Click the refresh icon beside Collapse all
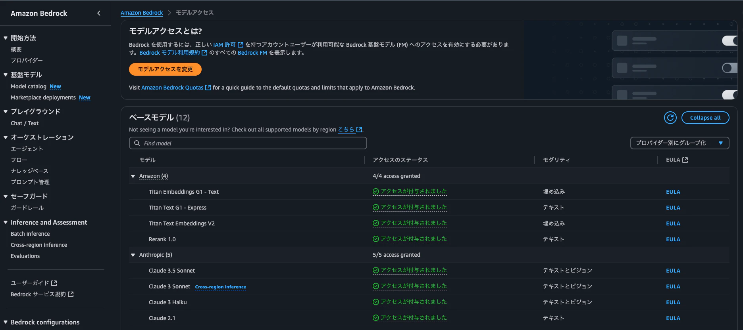The height and width of the screenshot is (330, 743). pos(670,118)
